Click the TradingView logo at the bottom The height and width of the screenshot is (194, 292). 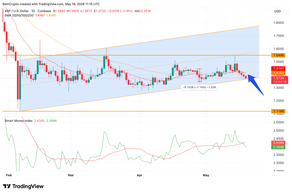click(x=23, y=186)
